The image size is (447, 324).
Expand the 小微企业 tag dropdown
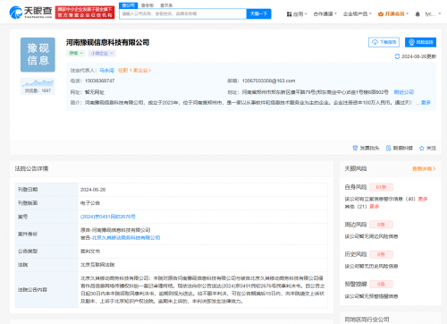click(102, 54)
